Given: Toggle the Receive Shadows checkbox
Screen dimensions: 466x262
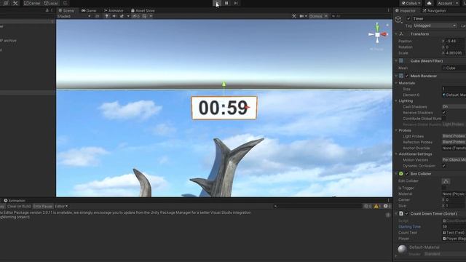Looking at the screenshot, I should (x=444, y=112).
